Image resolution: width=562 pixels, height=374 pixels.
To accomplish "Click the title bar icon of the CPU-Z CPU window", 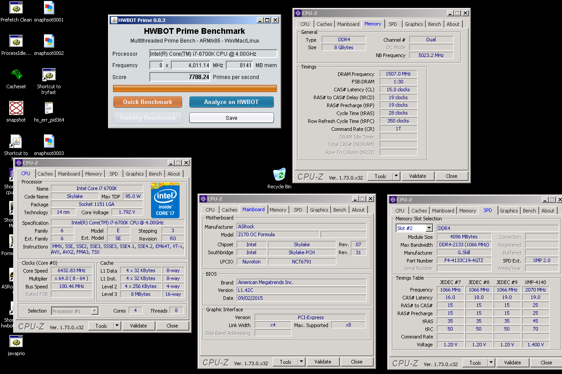I will (x=19, y=163).
